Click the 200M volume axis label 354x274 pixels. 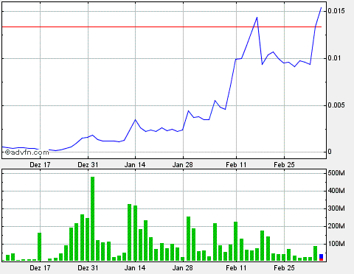[x=336, y=226]
